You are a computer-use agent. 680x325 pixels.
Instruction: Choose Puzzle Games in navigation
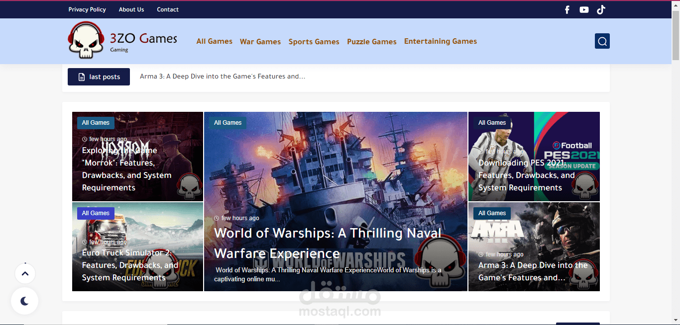[x=372, y=42]
